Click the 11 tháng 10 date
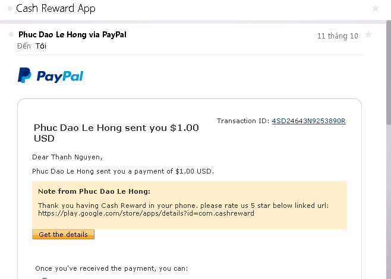Screen dimensions: 391x279 pyautogui.click(x=338, y=36)
